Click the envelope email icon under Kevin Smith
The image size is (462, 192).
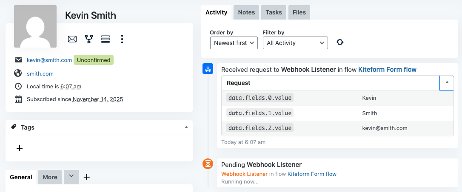click(72, 39)
